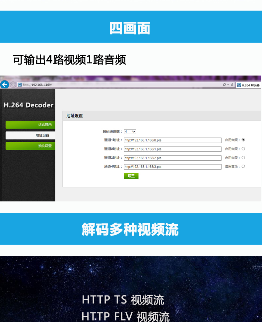Enable audio for channel 1
This screenshot has width=262, height=322.
[x=243, y=140]
